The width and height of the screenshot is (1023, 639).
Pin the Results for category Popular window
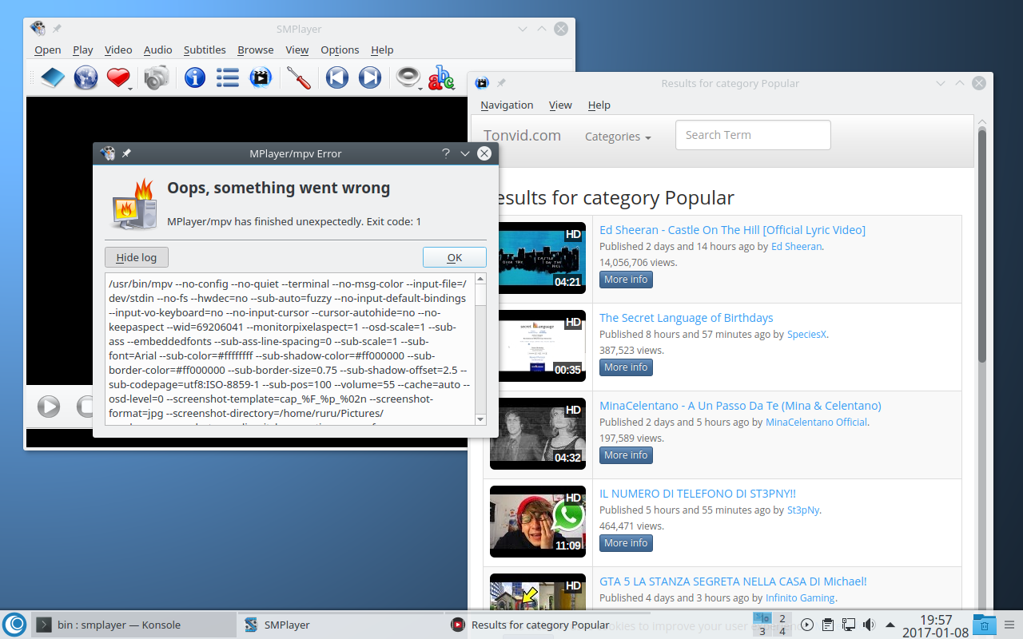click(501, 83)
